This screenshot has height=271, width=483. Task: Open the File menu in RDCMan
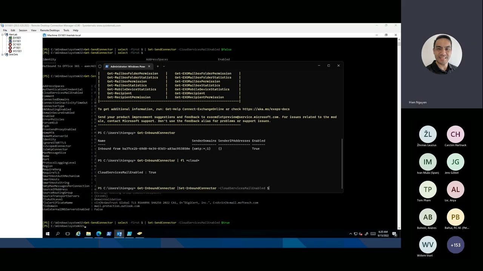click(5, 30)
